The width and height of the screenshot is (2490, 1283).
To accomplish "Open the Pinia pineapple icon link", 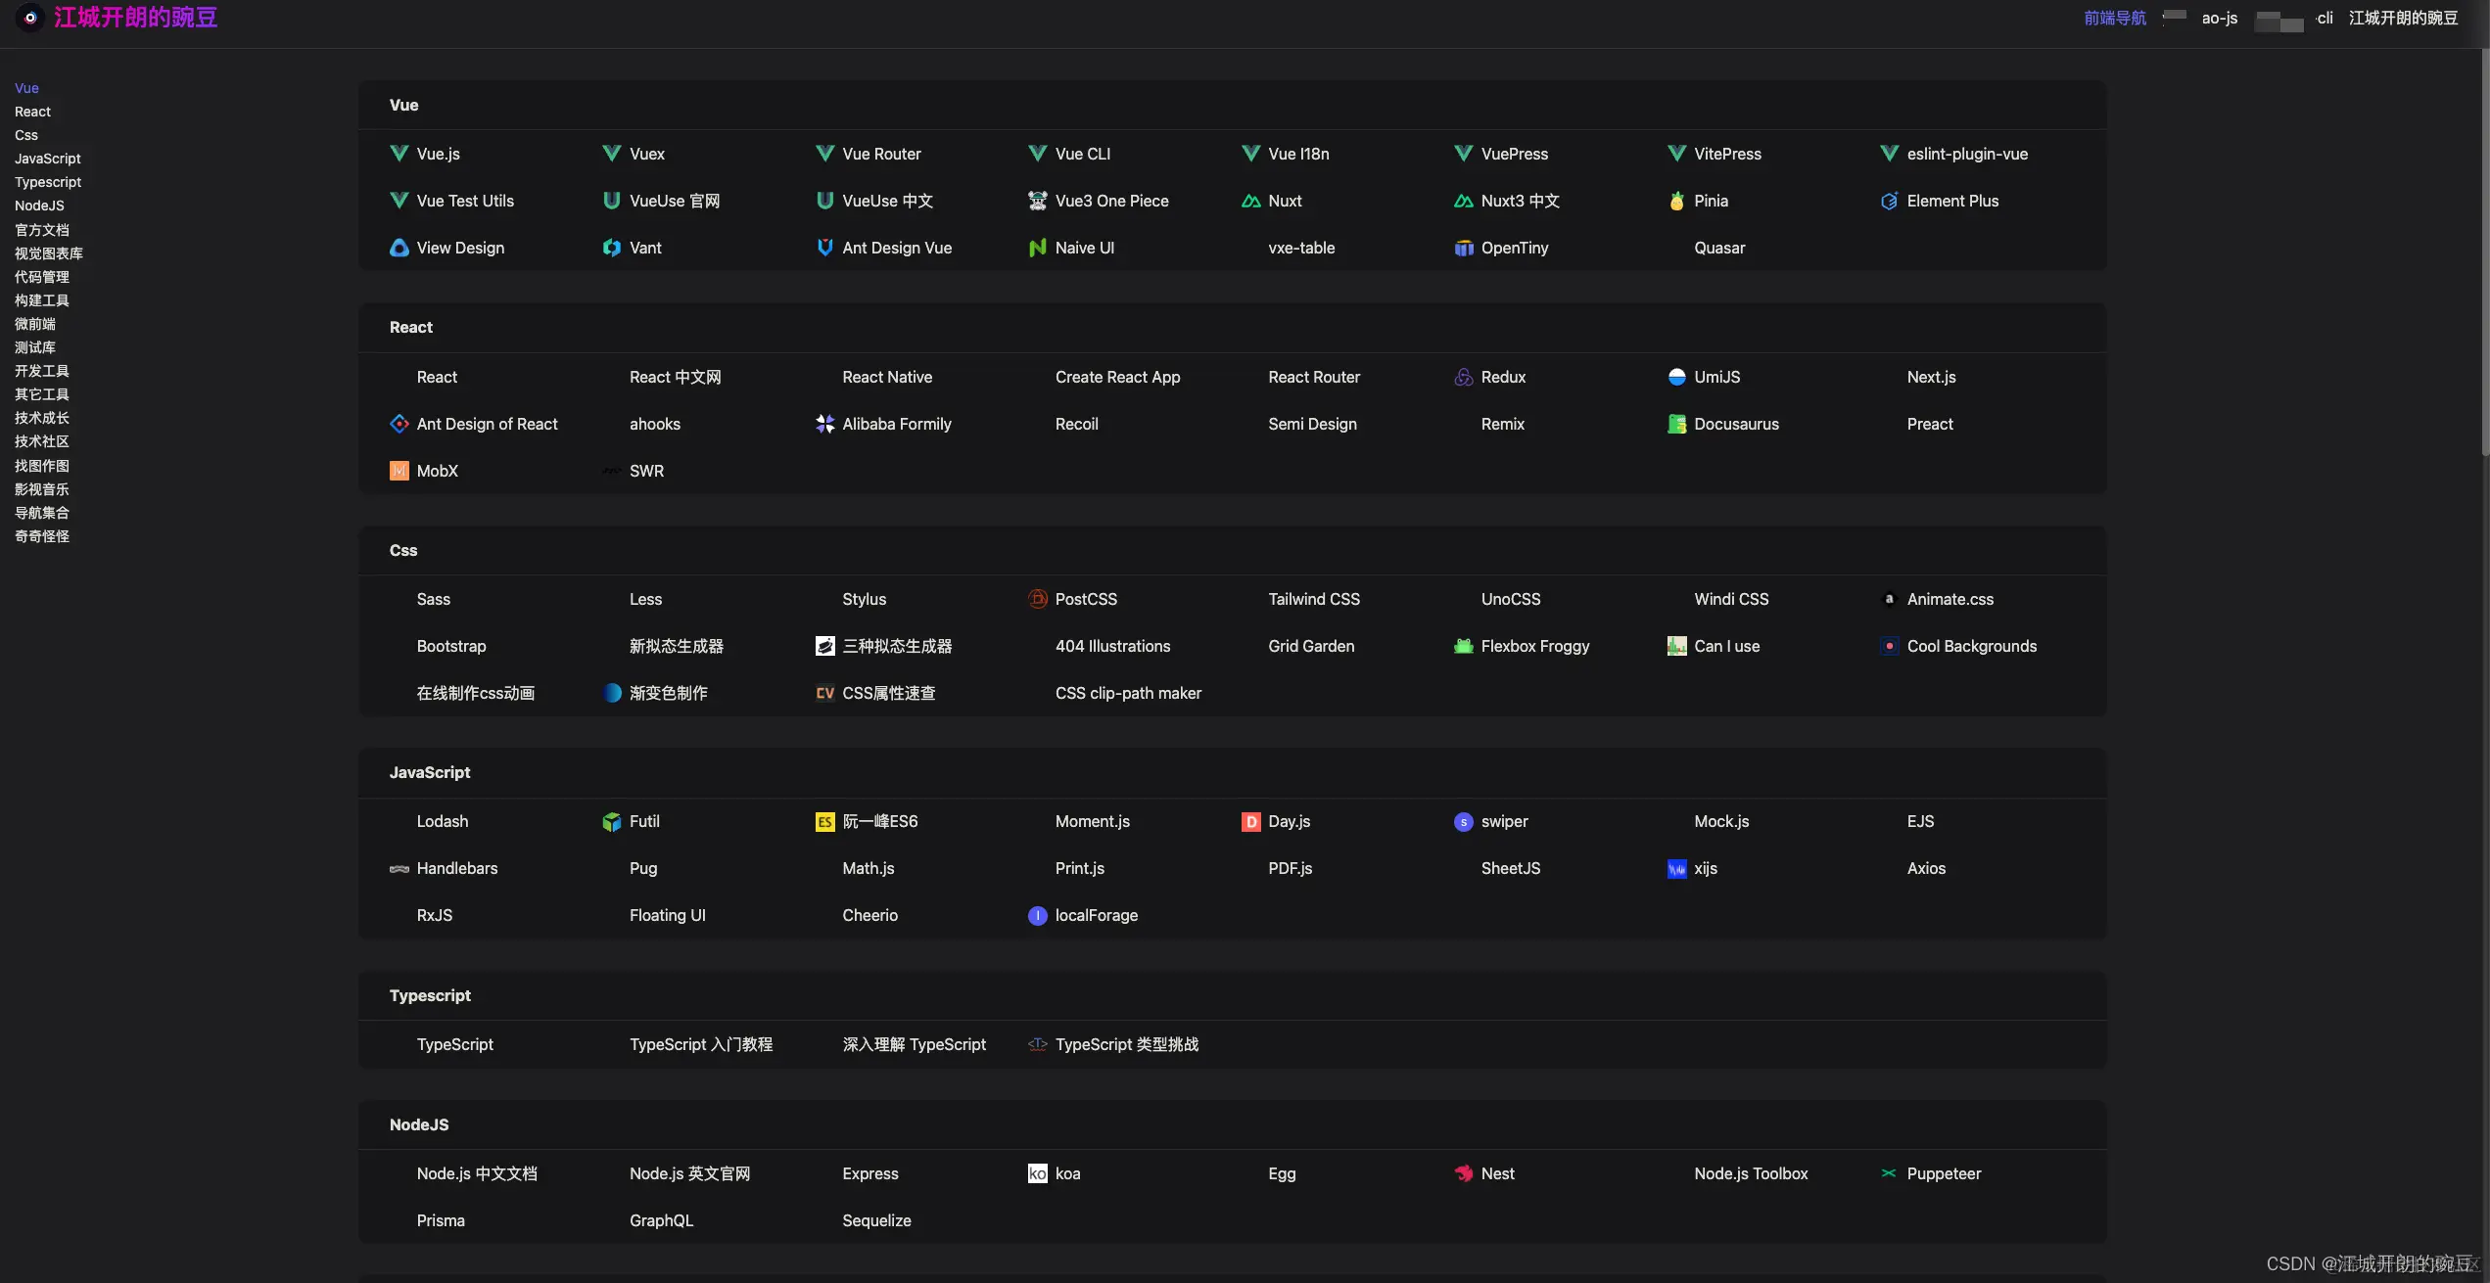I will pyautogui.click(x=1676, y=201).
